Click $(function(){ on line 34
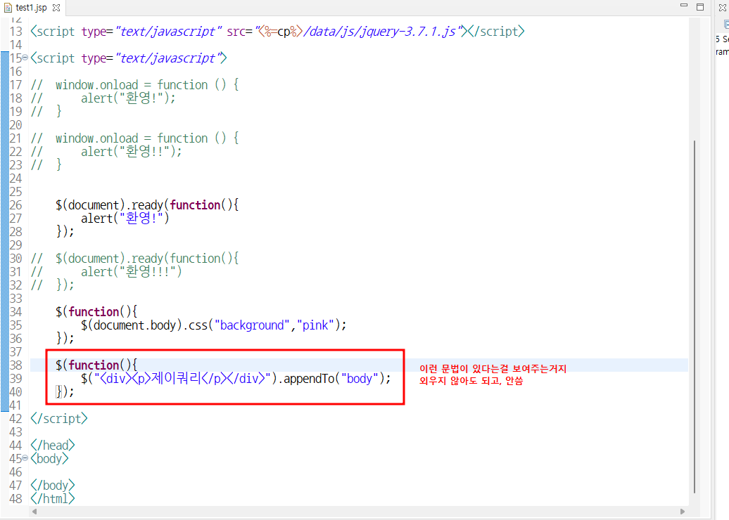Image resolution: width=729 pixels, height=520 pixels. 96,312
